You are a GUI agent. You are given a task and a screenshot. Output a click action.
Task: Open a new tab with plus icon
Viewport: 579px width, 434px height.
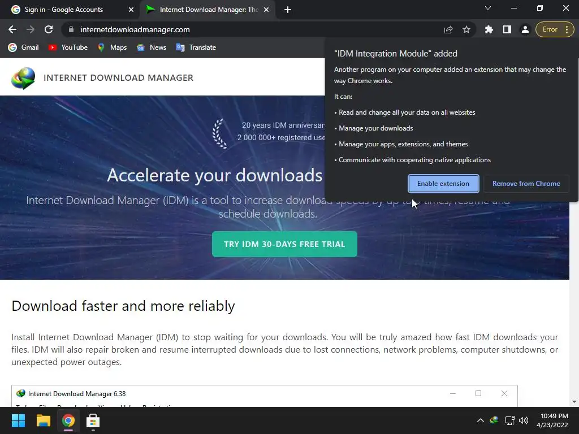pos(288,10)
